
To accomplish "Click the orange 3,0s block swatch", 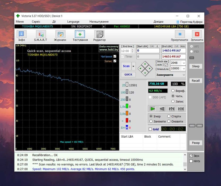I will [127, 113].
